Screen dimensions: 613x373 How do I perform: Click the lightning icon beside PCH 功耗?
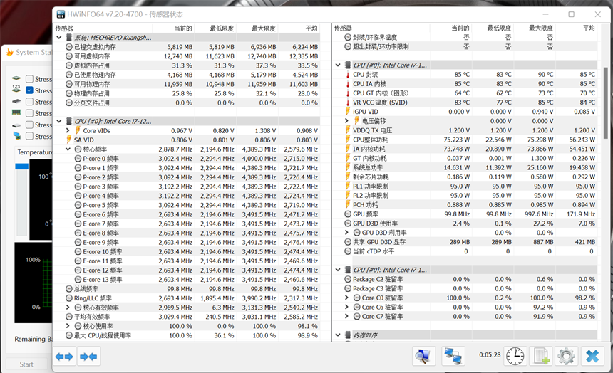click(348, 205)
